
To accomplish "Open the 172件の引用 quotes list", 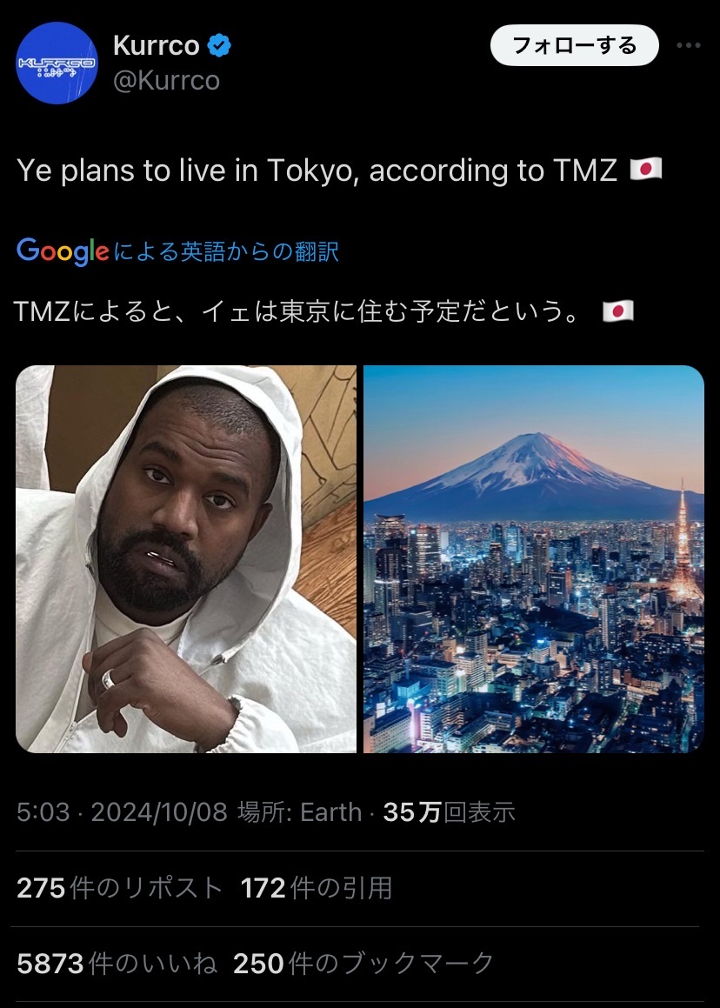I will coord(317,889).
